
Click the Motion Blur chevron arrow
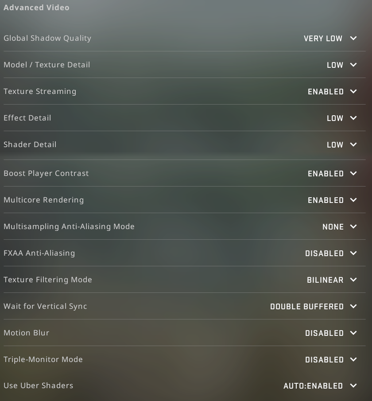(x=353, y=333)
